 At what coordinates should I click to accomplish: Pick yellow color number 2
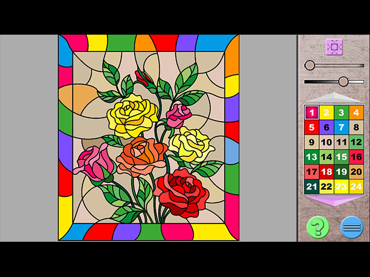tap(326, 113)
